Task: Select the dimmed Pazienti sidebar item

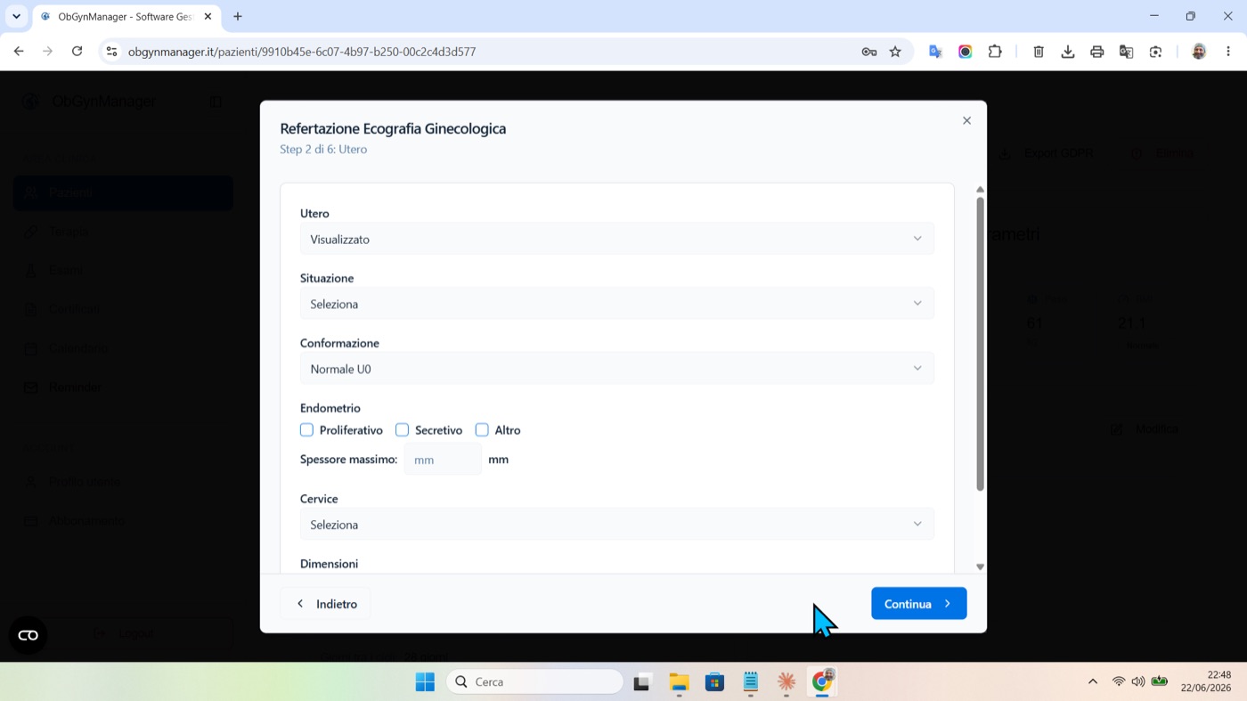Action: pyautogui.click(x=123, y=192)
